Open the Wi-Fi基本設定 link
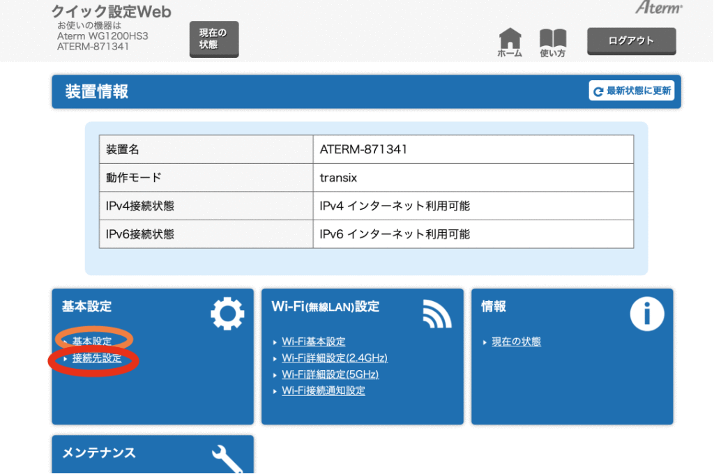 pyautogui.click(x=313, y=342)
